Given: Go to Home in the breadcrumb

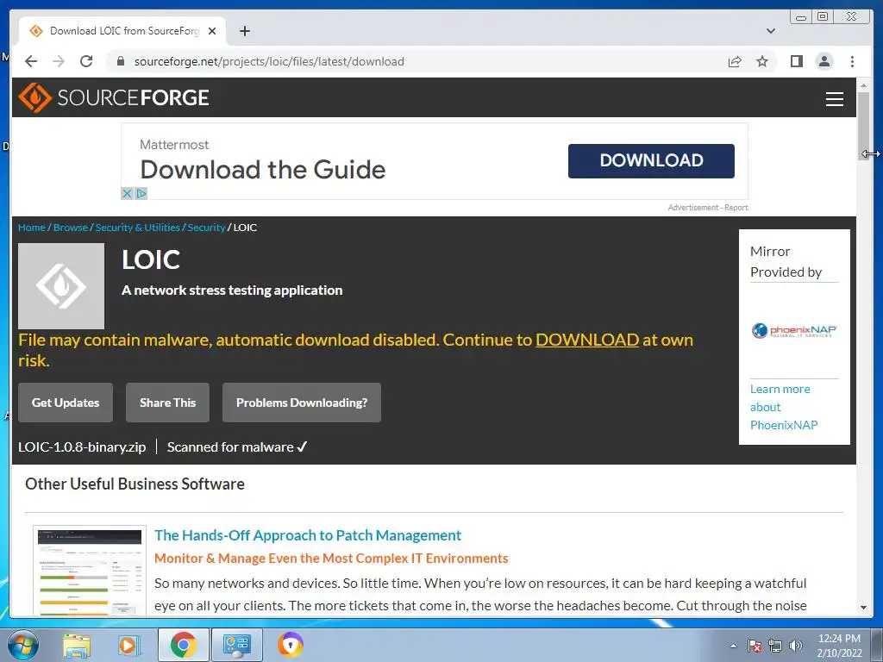Looking at the screenshot, I should [32, 228].
